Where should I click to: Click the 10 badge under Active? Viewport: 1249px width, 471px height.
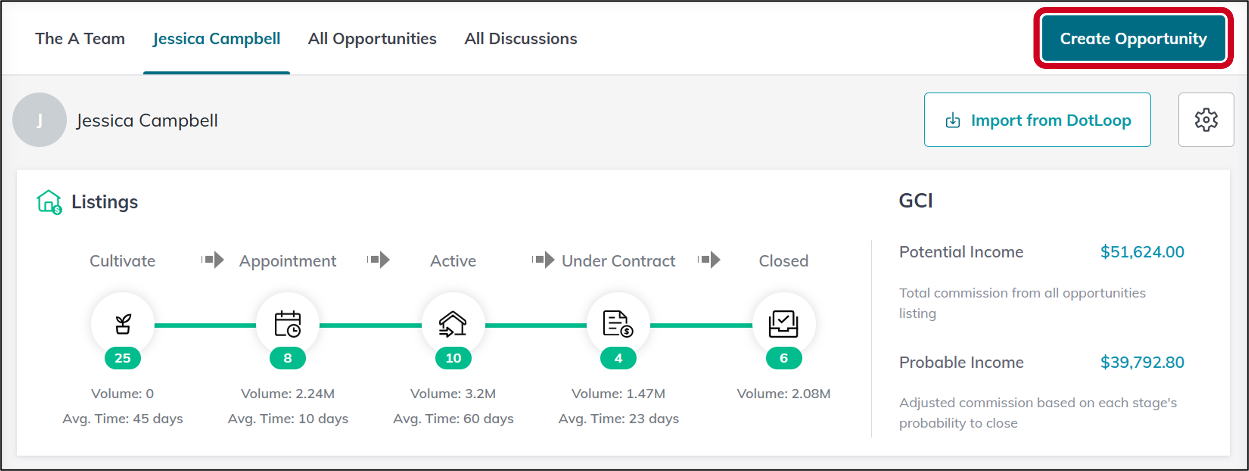[x=453, y=358]
